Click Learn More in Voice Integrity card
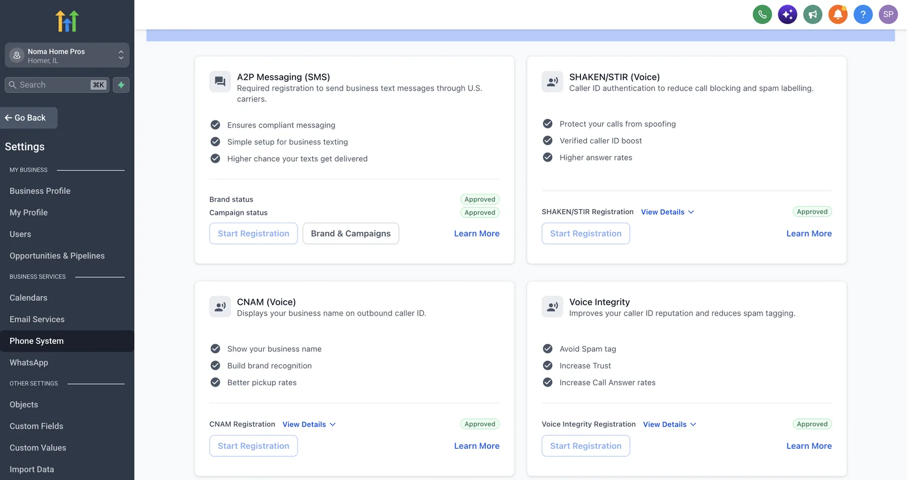Viewport: 907px width, 480px height. tap(809, 446)
